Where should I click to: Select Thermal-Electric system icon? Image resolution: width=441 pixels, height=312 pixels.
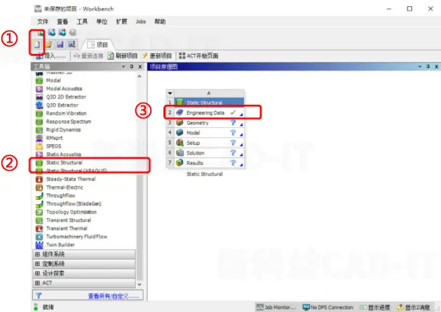point(39,187)
